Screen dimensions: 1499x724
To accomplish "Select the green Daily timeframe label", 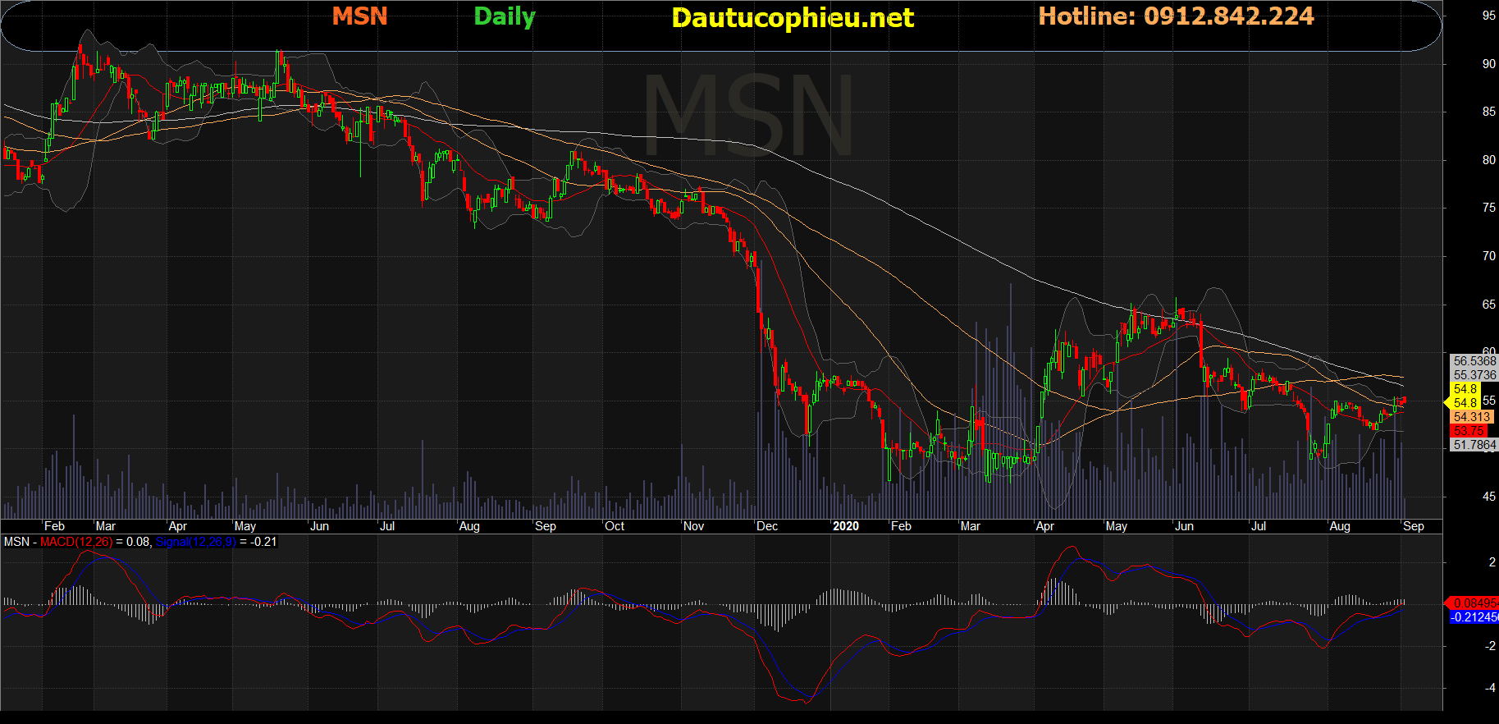I will pyautogui.click(x=504, y=16).
